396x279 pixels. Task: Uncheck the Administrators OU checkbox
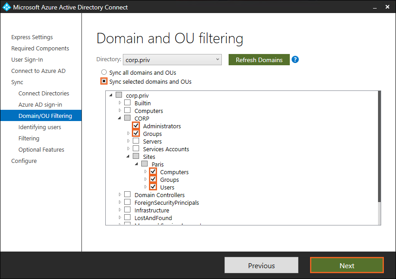click(136, 126)
